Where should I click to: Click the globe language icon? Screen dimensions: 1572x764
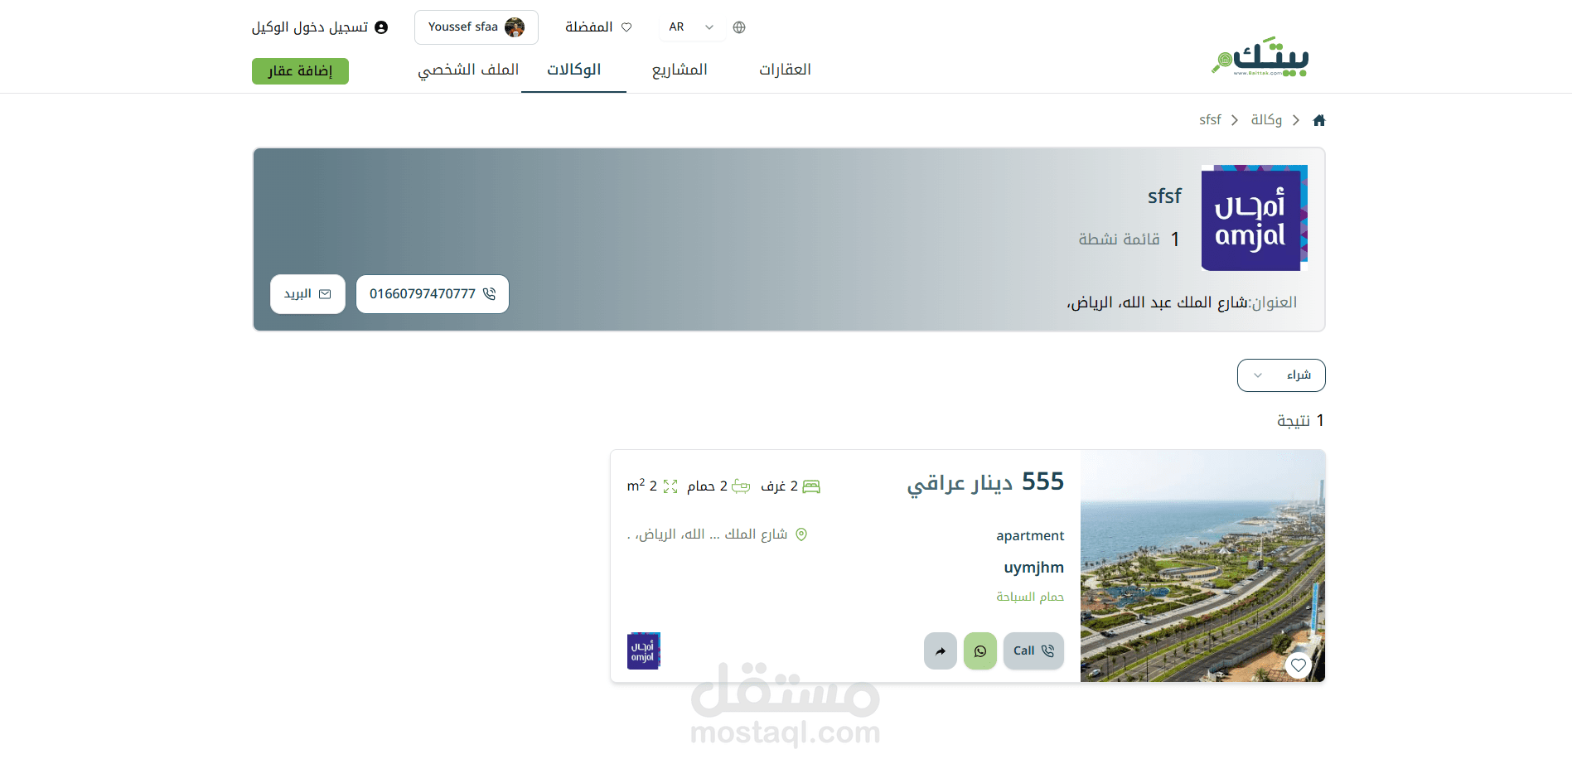pos(739,27)
